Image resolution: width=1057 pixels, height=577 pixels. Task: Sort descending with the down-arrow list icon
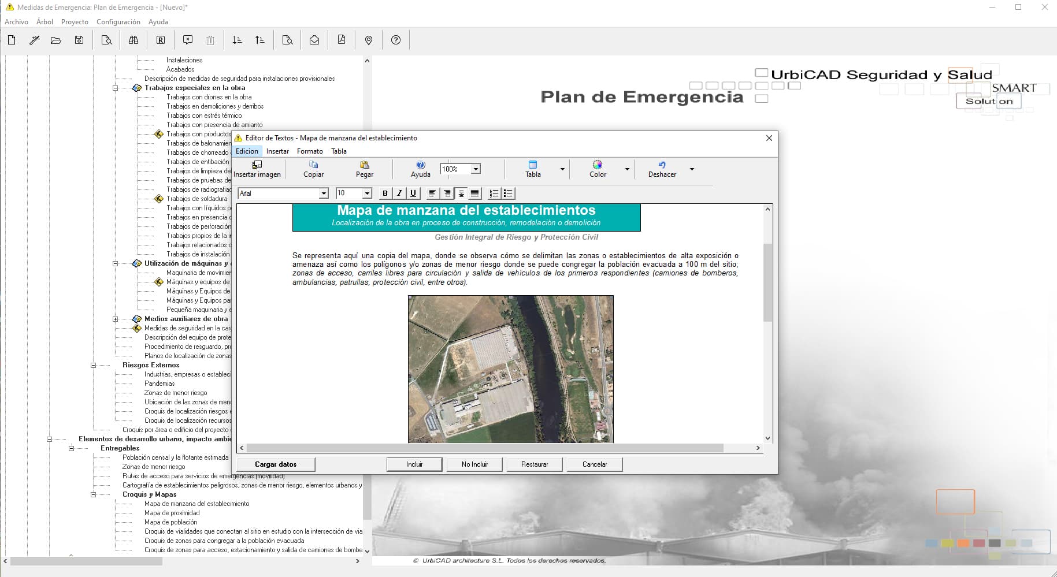point(237,40)
